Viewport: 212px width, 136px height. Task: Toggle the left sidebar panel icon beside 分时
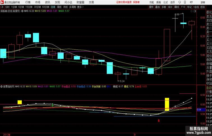(2, 7)
